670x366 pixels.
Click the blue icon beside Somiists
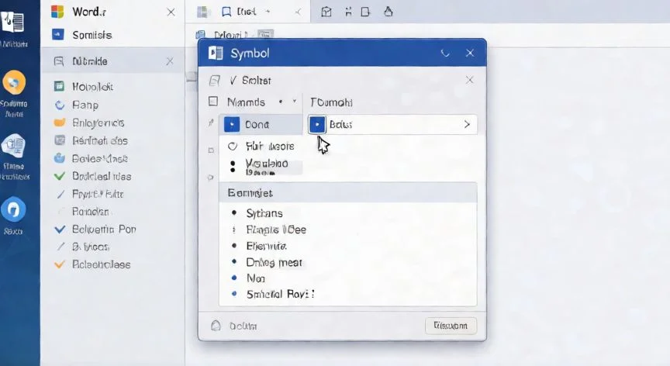point(57,34)
